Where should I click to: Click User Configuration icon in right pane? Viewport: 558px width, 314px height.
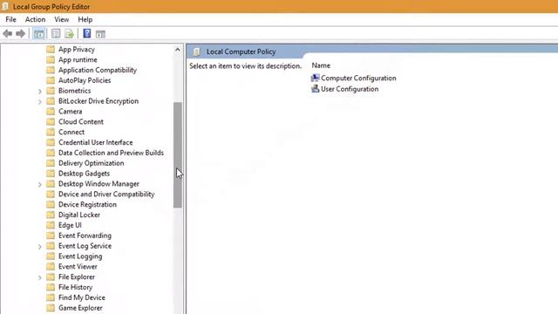(x=315, y=89)
